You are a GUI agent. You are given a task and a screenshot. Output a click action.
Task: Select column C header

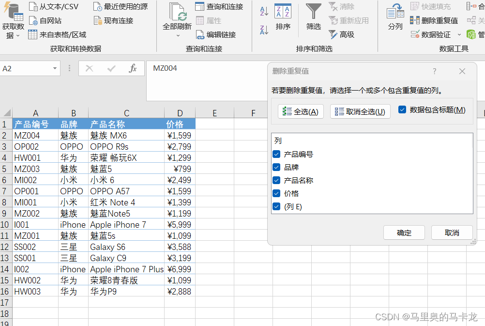(x=126, y=113)
